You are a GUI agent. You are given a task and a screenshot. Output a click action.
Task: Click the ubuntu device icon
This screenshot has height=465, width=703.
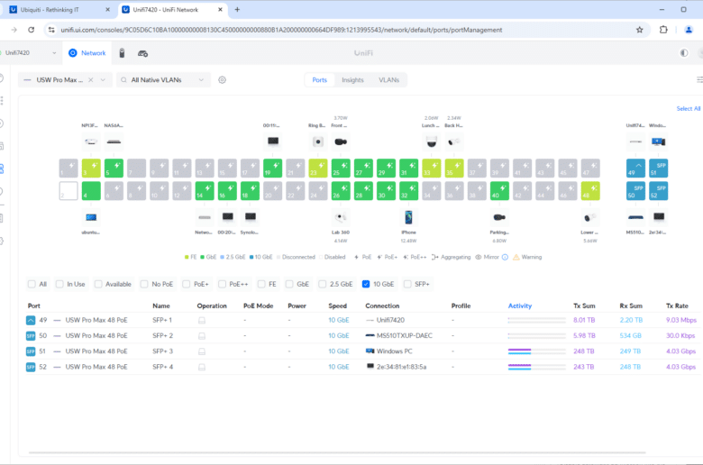91,217
